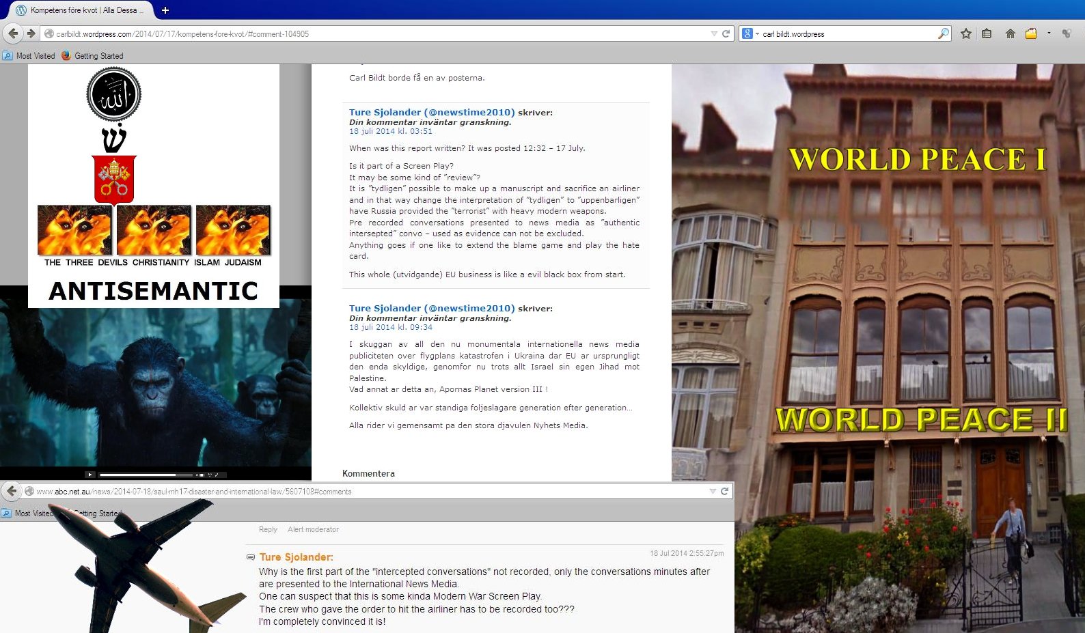Open the bookmarks list icon

987,33
